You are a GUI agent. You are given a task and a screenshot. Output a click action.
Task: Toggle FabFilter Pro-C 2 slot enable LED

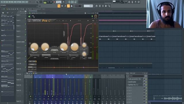pyautogui.click(x=147, y=85)
